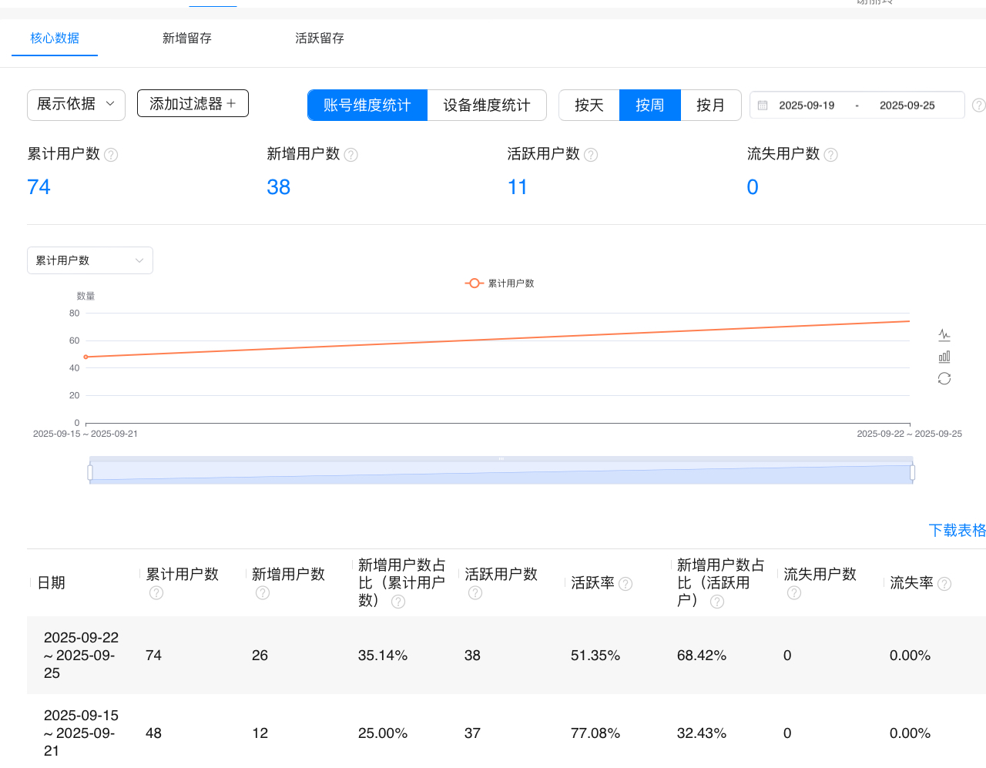Click 下载表格 link
The height and width of the screenshot is (768, 986).
pos(957,530)
